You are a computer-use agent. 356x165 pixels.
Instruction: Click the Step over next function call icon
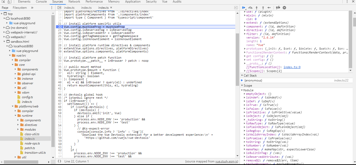pos(250,8)
